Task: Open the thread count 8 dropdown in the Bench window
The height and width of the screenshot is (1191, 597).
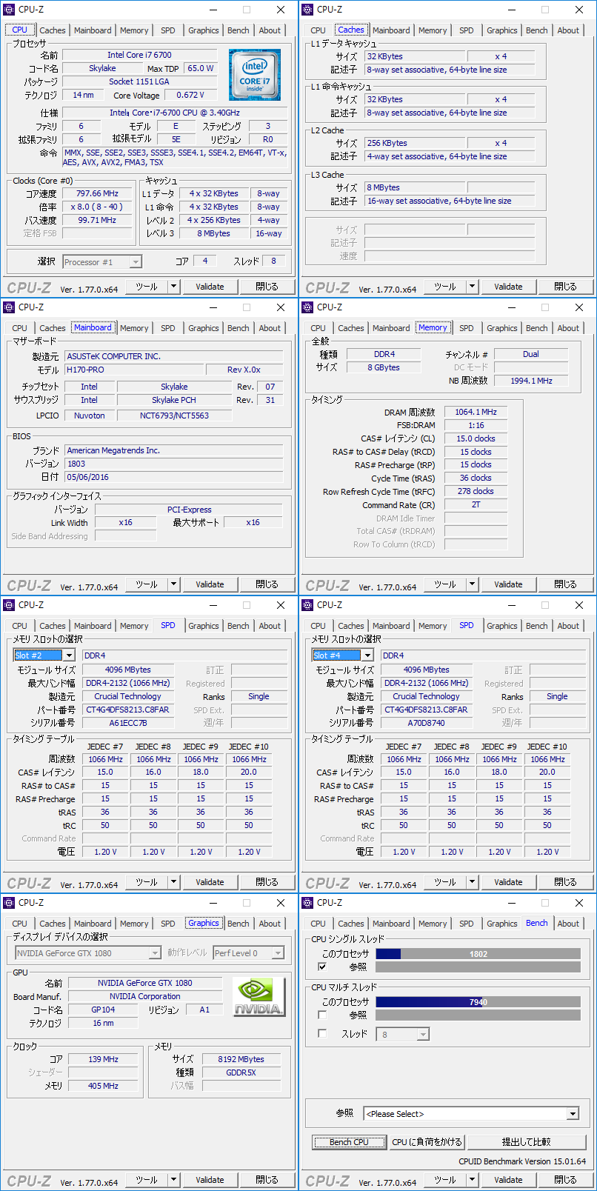Action: (424, 1035)
